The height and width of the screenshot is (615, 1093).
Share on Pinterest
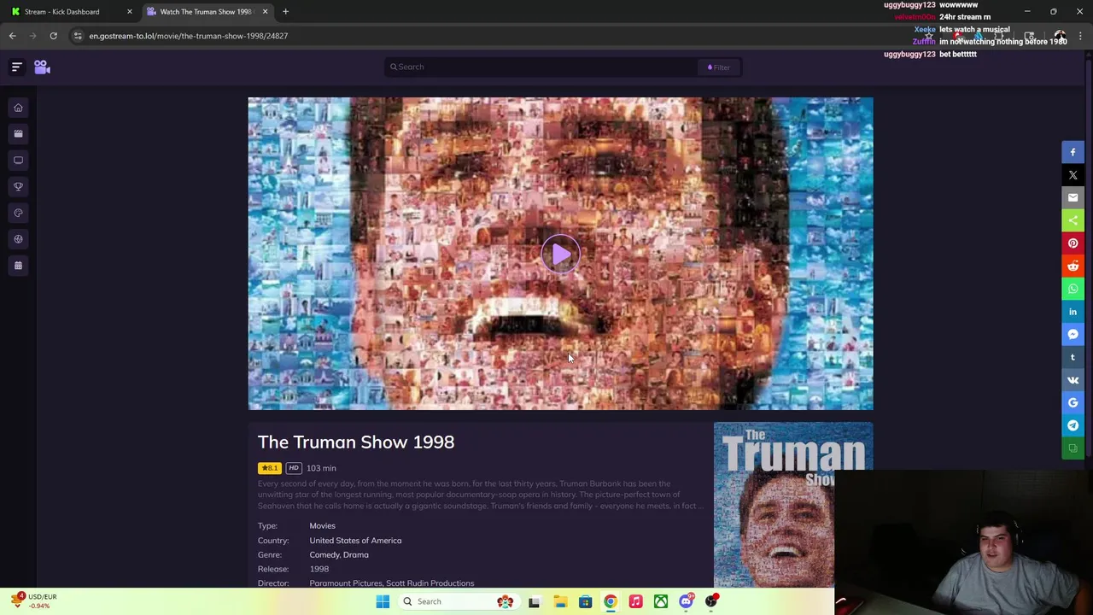pyautogui.click(x=1073, y=243)
